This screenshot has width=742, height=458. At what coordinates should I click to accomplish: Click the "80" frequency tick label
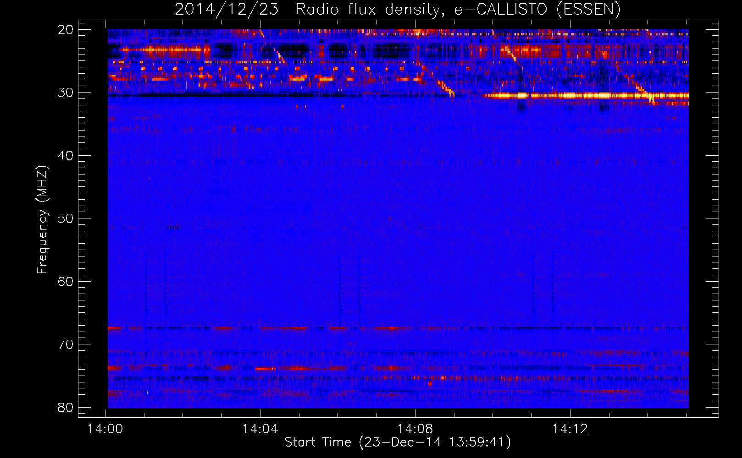pyautogui.click(x=66, y=407)
